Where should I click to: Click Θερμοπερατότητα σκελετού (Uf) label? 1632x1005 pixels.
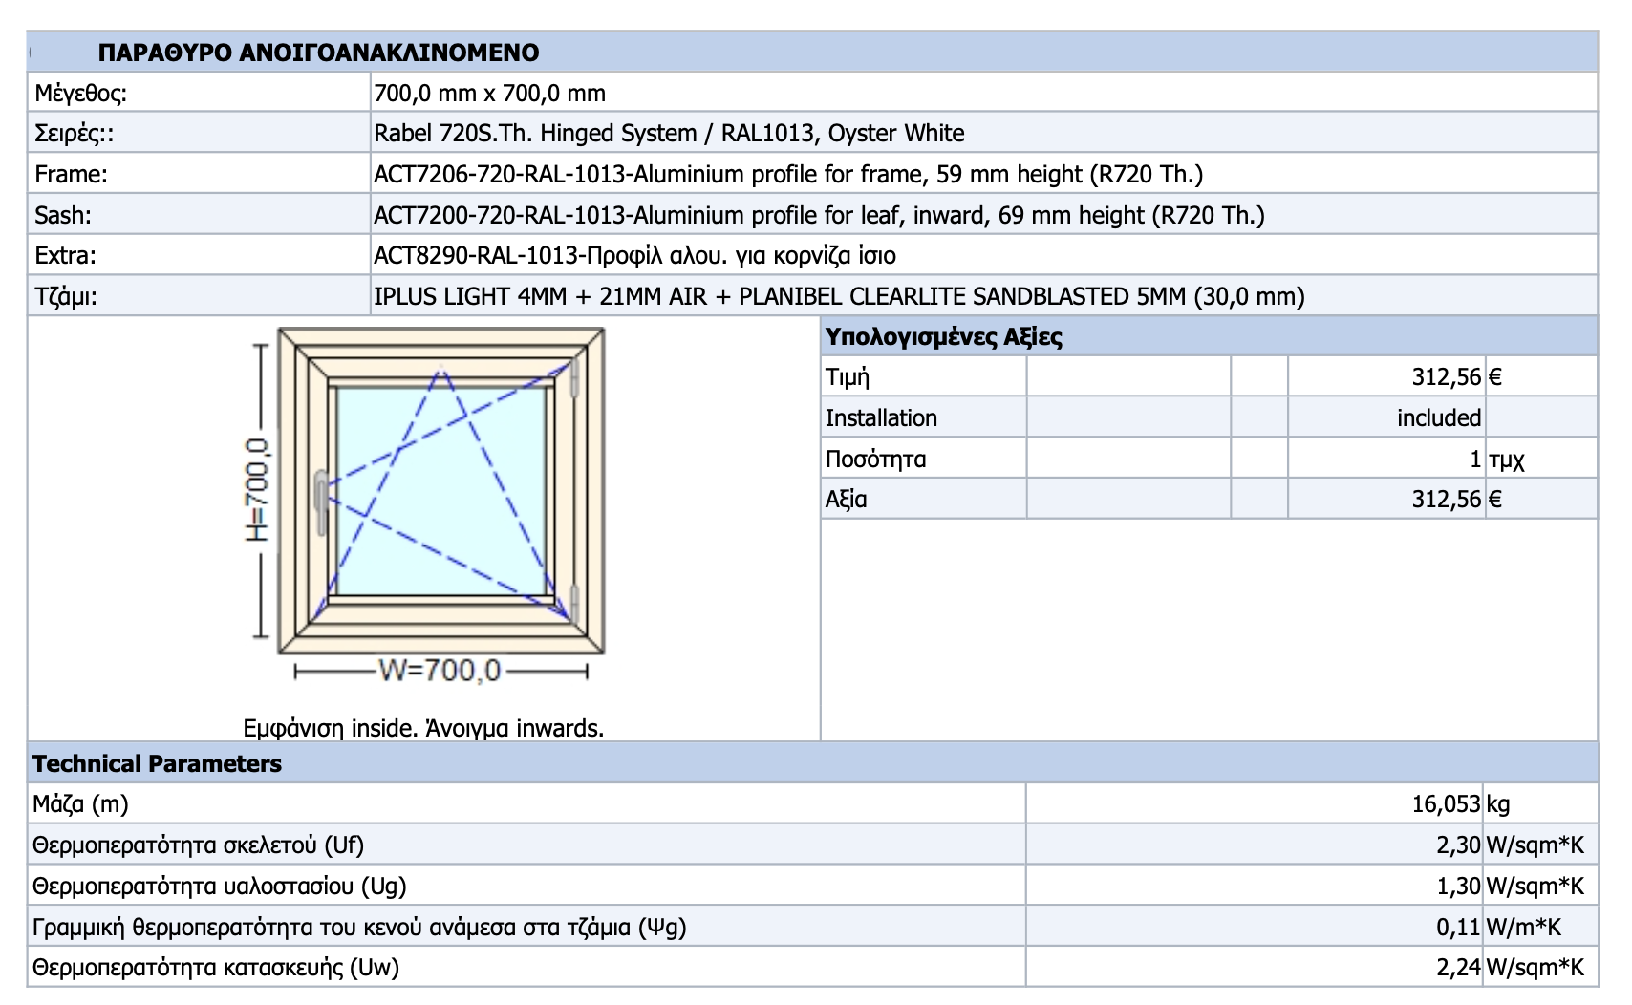point(198,845)
